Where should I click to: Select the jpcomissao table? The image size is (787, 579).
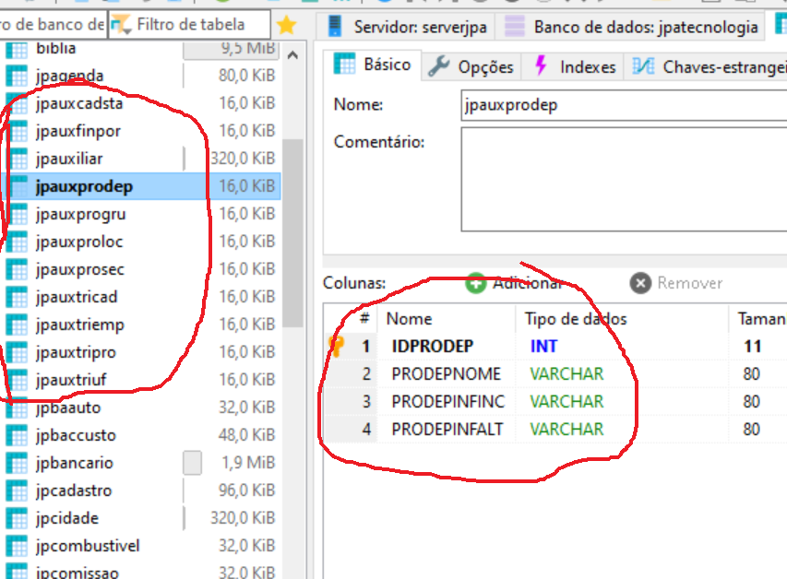(78, 572)
